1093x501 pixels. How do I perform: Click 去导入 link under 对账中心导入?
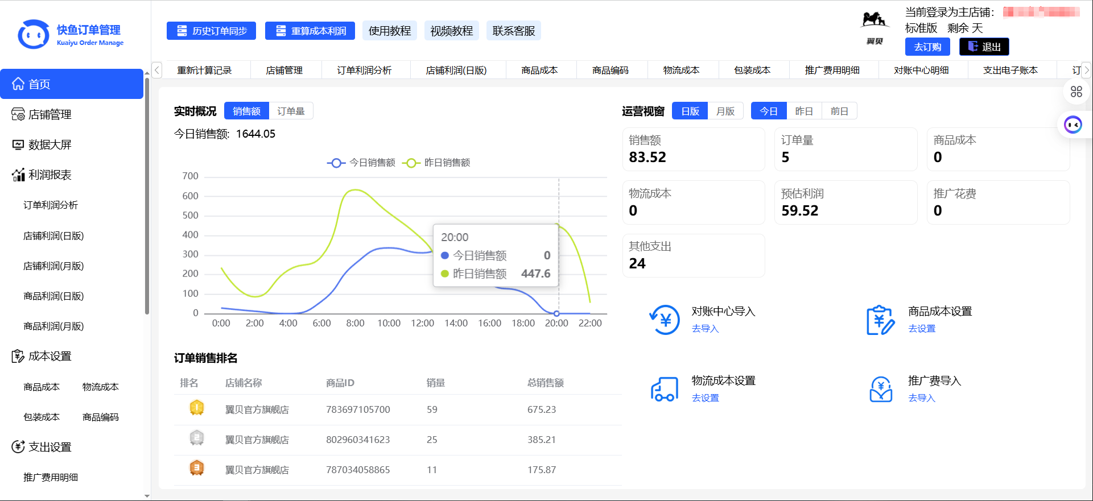click(705, 329)
